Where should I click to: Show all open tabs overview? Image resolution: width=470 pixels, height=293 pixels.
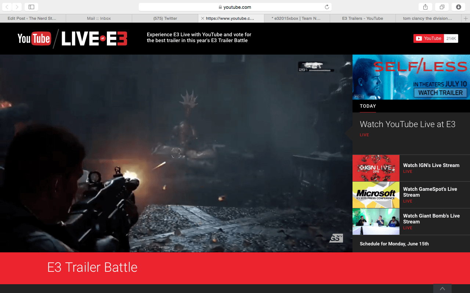tap(442, 7)
